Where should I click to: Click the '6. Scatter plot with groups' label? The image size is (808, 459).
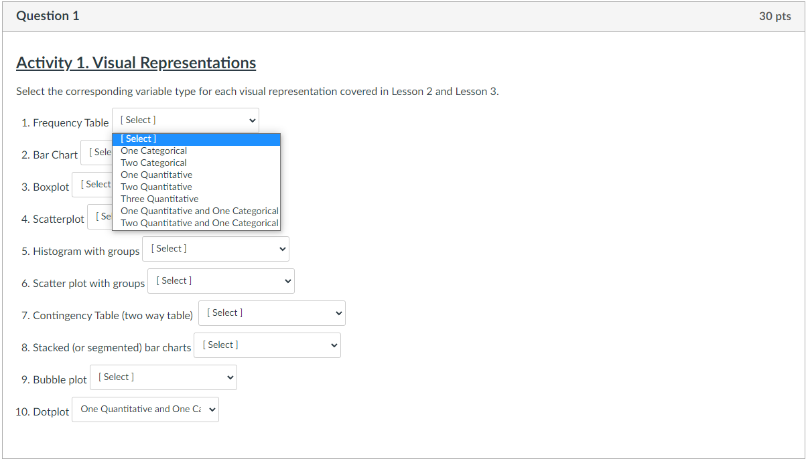83,284
